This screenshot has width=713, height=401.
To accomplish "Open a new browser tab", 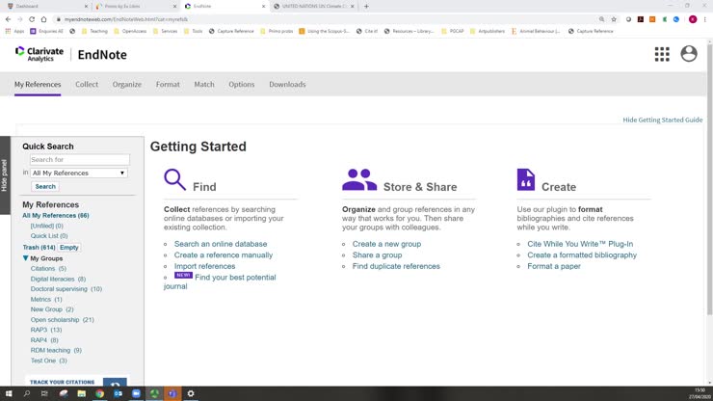I will (x=366, y=7).
